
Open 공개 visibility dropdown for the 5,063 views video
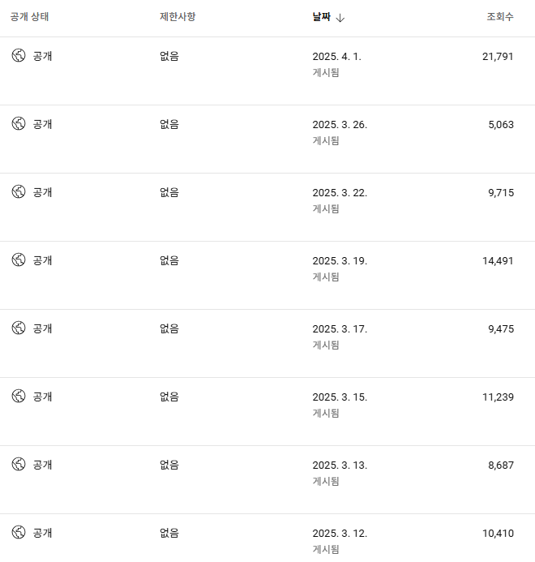point(43,124)
